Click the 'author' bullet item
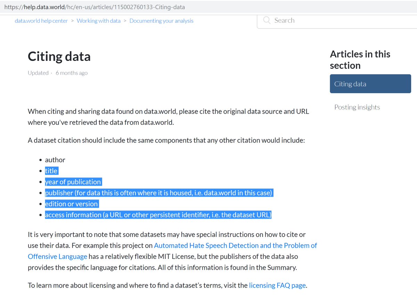 click(x=55, y=160)
